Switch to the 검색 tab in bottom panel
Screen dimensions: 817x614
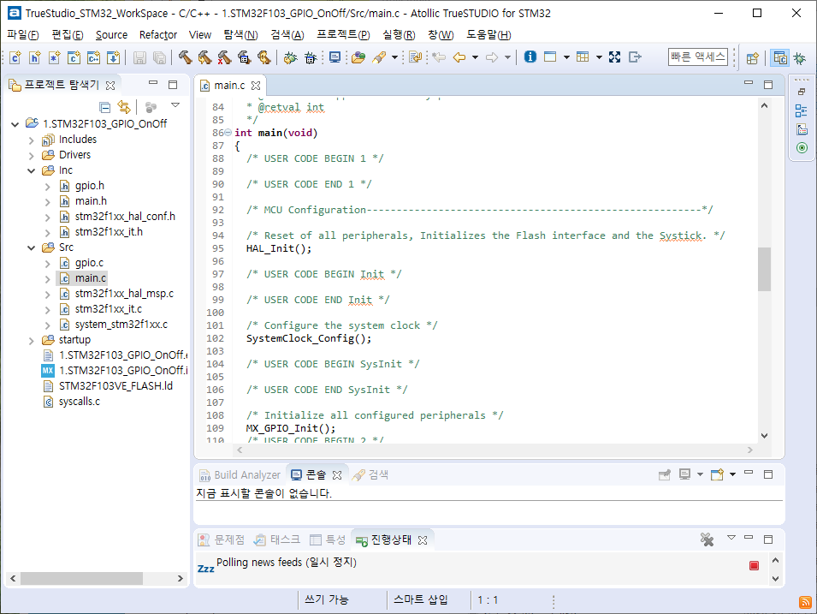click(371, 474)
